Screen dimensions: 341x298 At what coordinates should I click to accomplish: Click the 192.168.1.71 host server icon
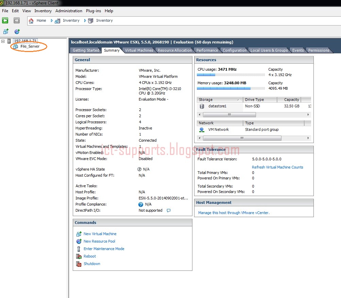click(x=9, y=41)
